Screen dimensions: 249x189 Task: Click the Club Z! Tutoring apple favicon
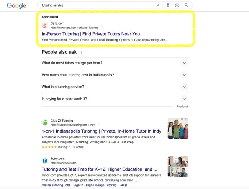click(45, 122)
